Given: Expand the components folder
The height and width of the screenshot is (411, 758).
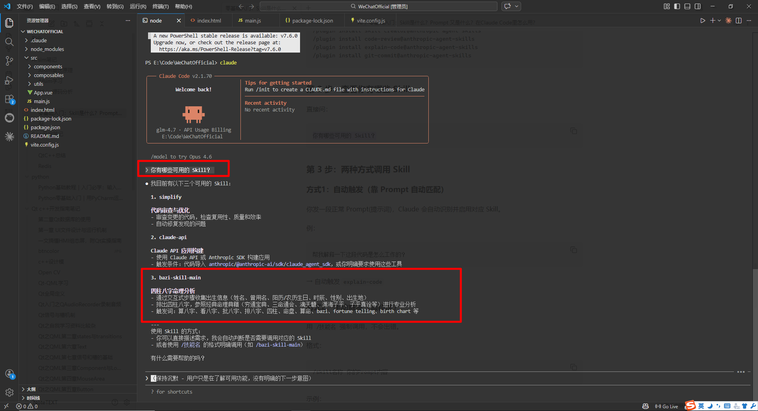Looking at the screenshot, I should pos(48,66).
